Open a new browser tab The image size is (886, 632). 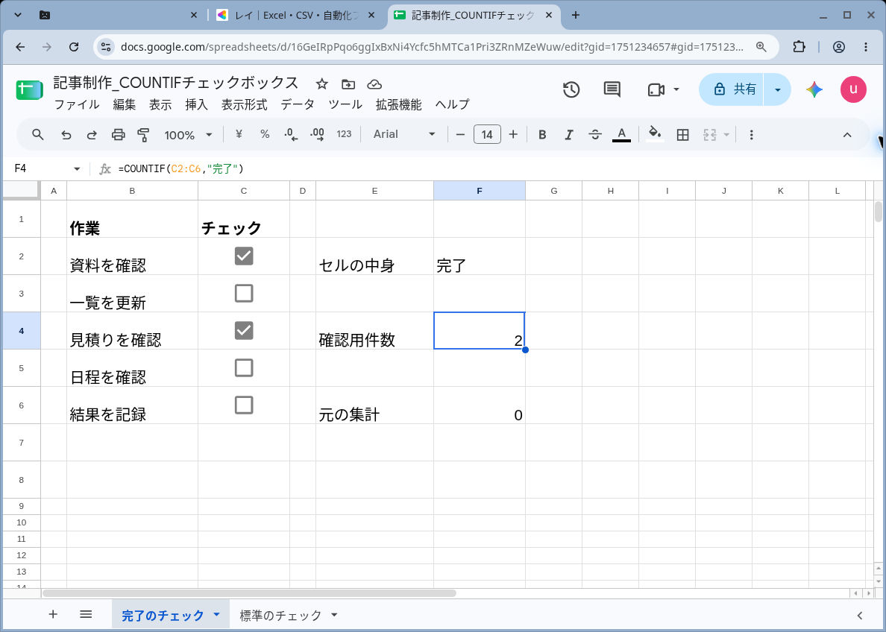(575, 15)
